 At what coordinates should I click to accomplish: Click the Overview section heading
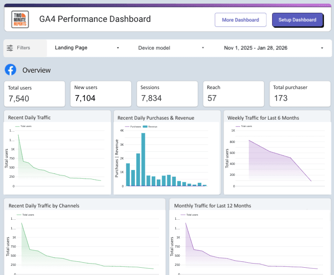tap(36, 70)
